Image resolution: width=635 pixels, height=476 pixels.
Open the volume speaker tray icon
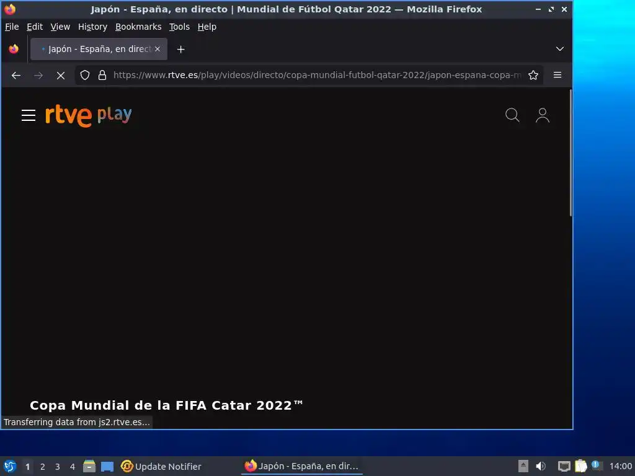click(541, 466)
